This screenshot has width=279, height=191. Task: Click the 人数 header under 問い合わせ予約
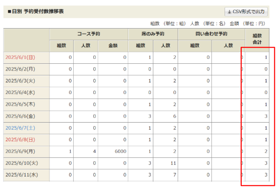(x=228, y=46)
